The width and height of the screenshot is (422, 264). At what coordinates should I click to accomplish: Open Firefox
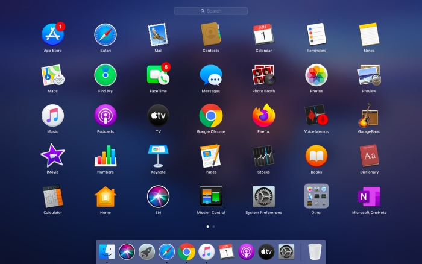click(x=263, y=116)
